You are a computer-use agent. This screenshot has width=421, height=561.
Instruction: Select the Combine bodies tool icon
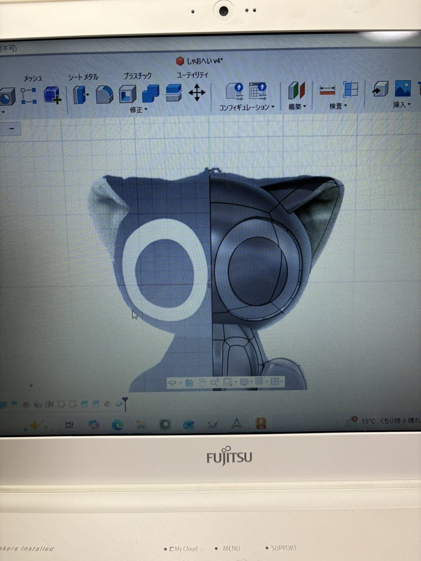tap(150, 93)
